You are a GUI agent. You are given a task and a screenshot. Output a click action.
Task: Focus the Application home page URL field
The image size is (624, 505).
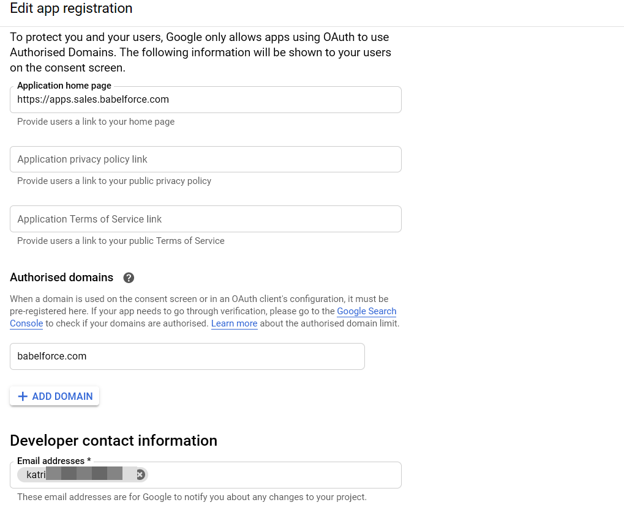click(205, 99)
